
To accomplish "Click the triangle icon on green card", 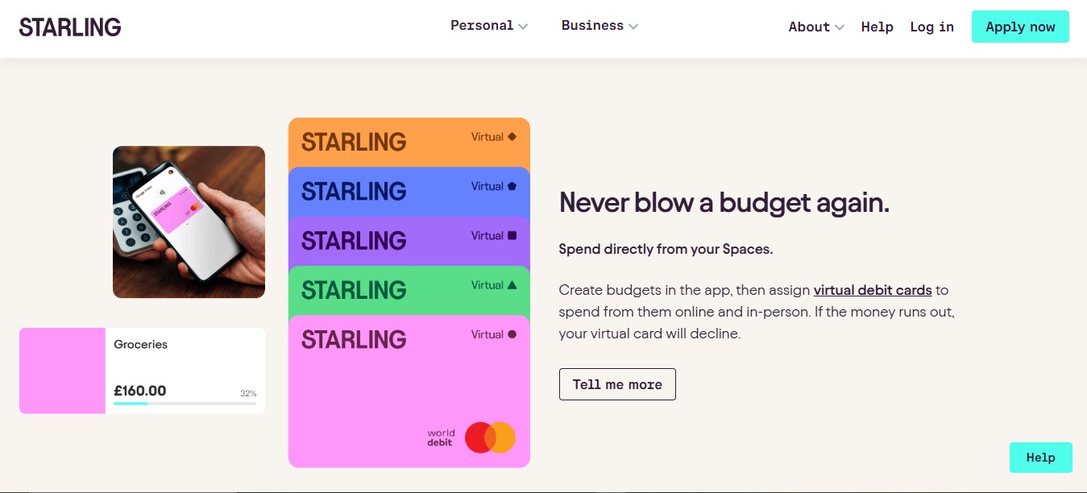I will [x=512, y=285].
